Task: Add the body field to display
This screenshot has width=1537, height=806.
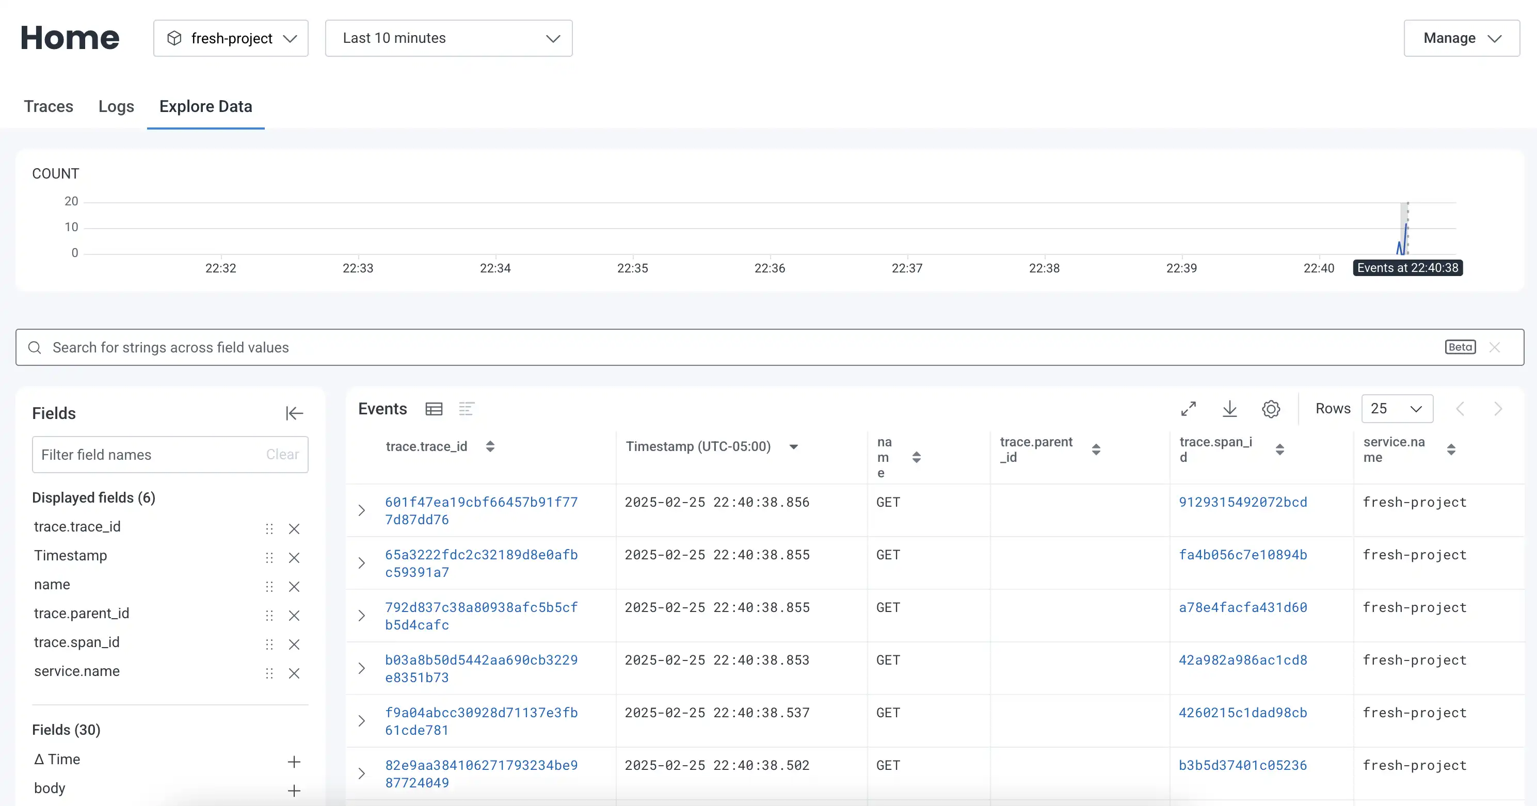Action: tap(296, 789)
